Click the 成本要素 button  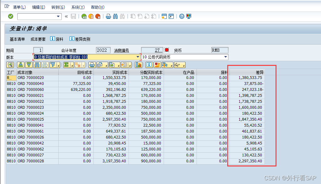(x=38, y=39)
